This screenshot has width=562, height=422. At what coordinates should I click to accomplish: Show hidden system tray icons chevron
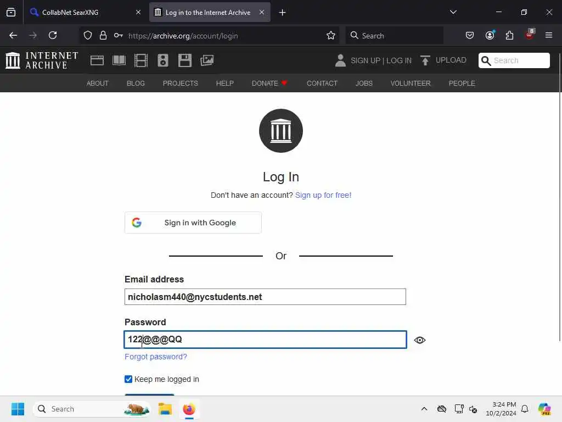pyautogui.click(x=424, y=409)
